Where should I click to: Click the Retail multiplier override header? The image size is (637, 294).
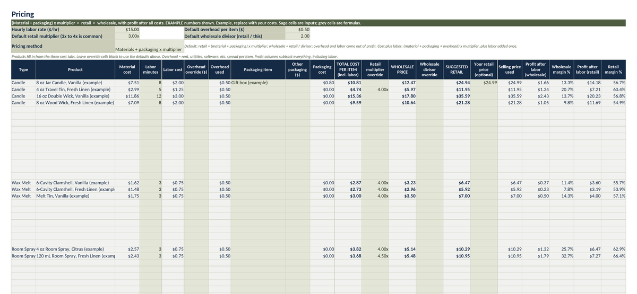tap(375, 70)
